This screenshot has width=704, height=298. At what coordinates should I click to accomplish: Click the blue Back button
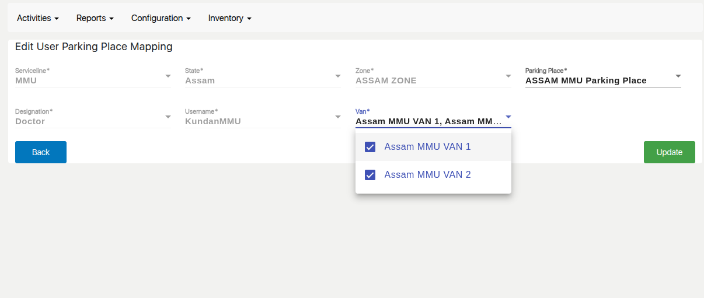(41, 152)
